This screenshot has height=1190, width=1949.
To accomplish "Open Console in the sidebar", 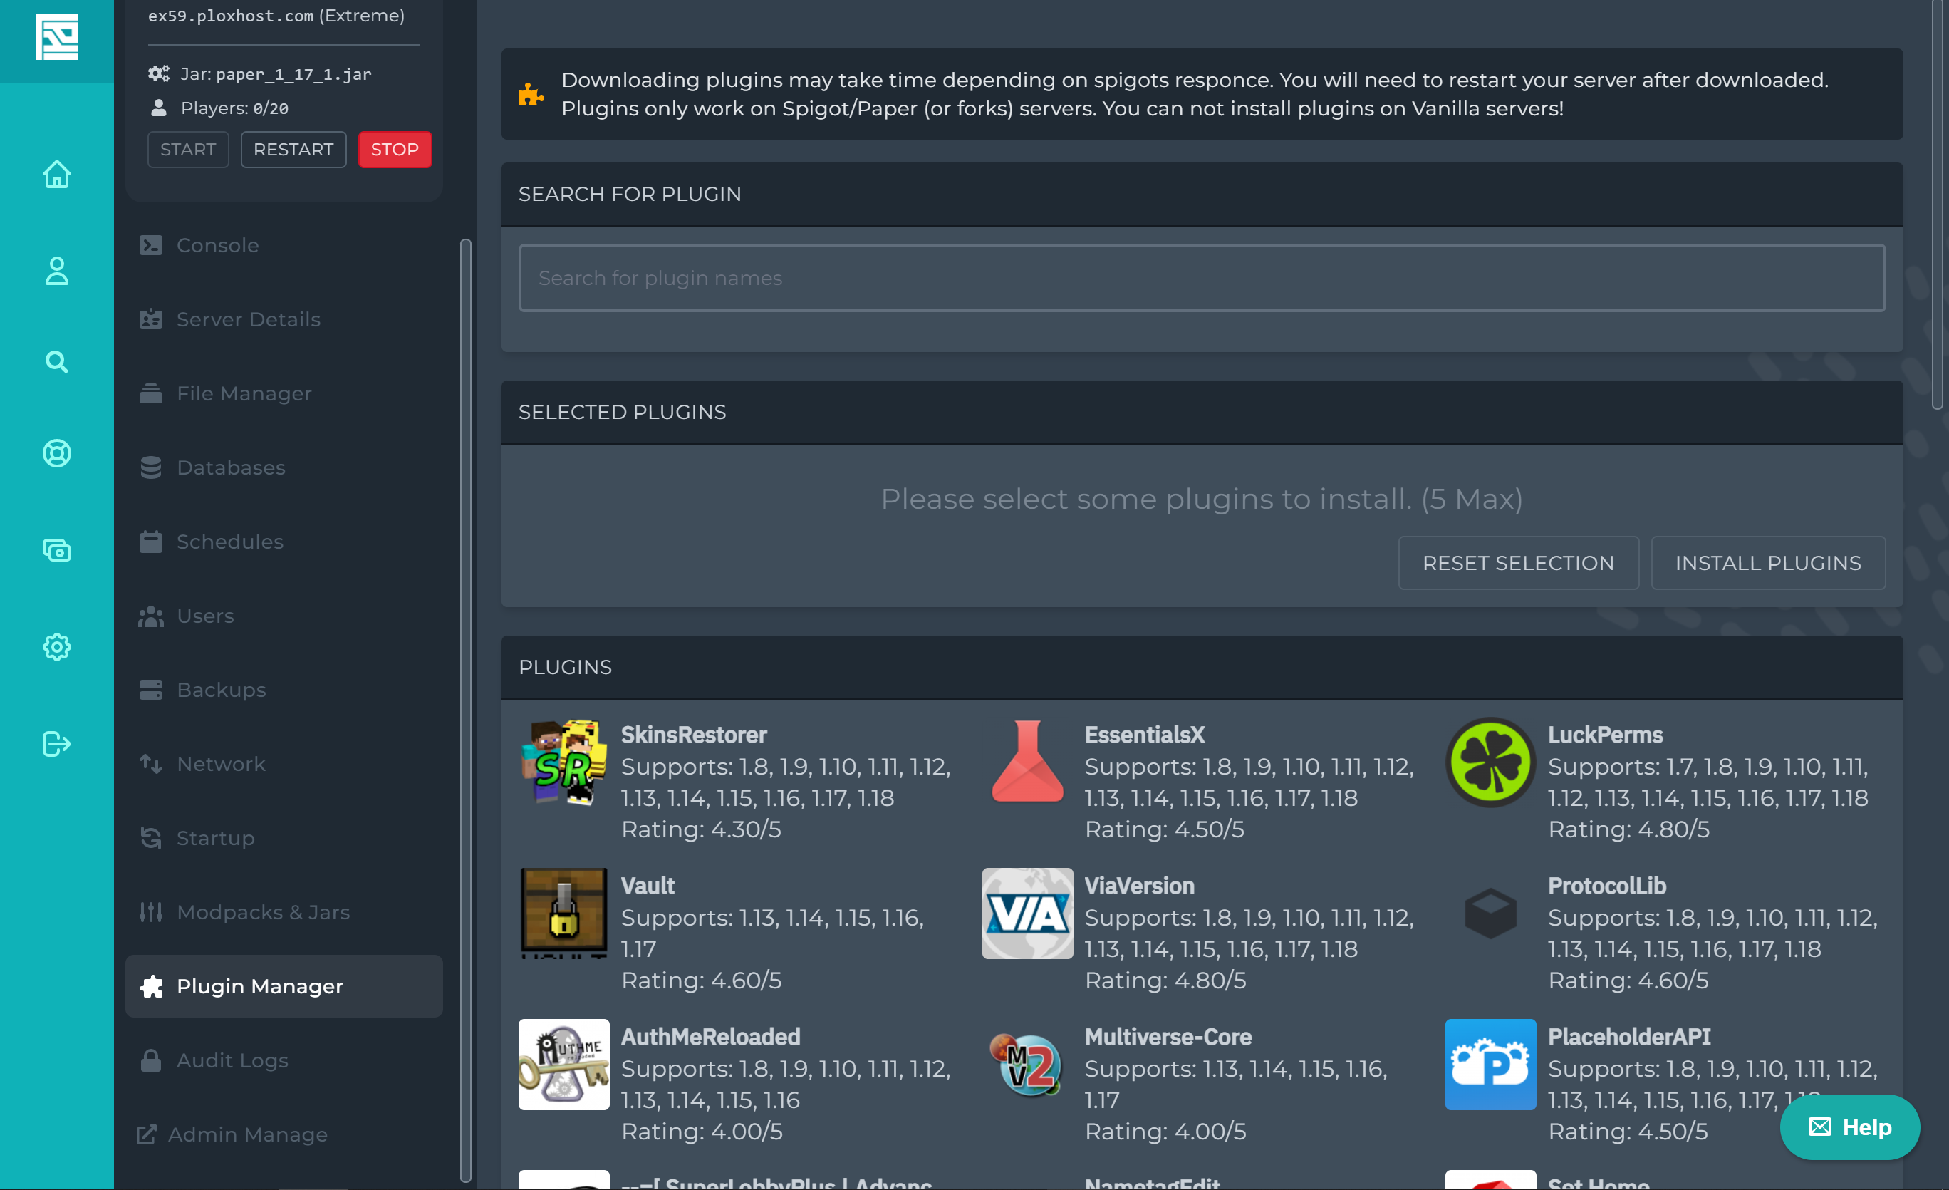I will [x=284, y=245].
